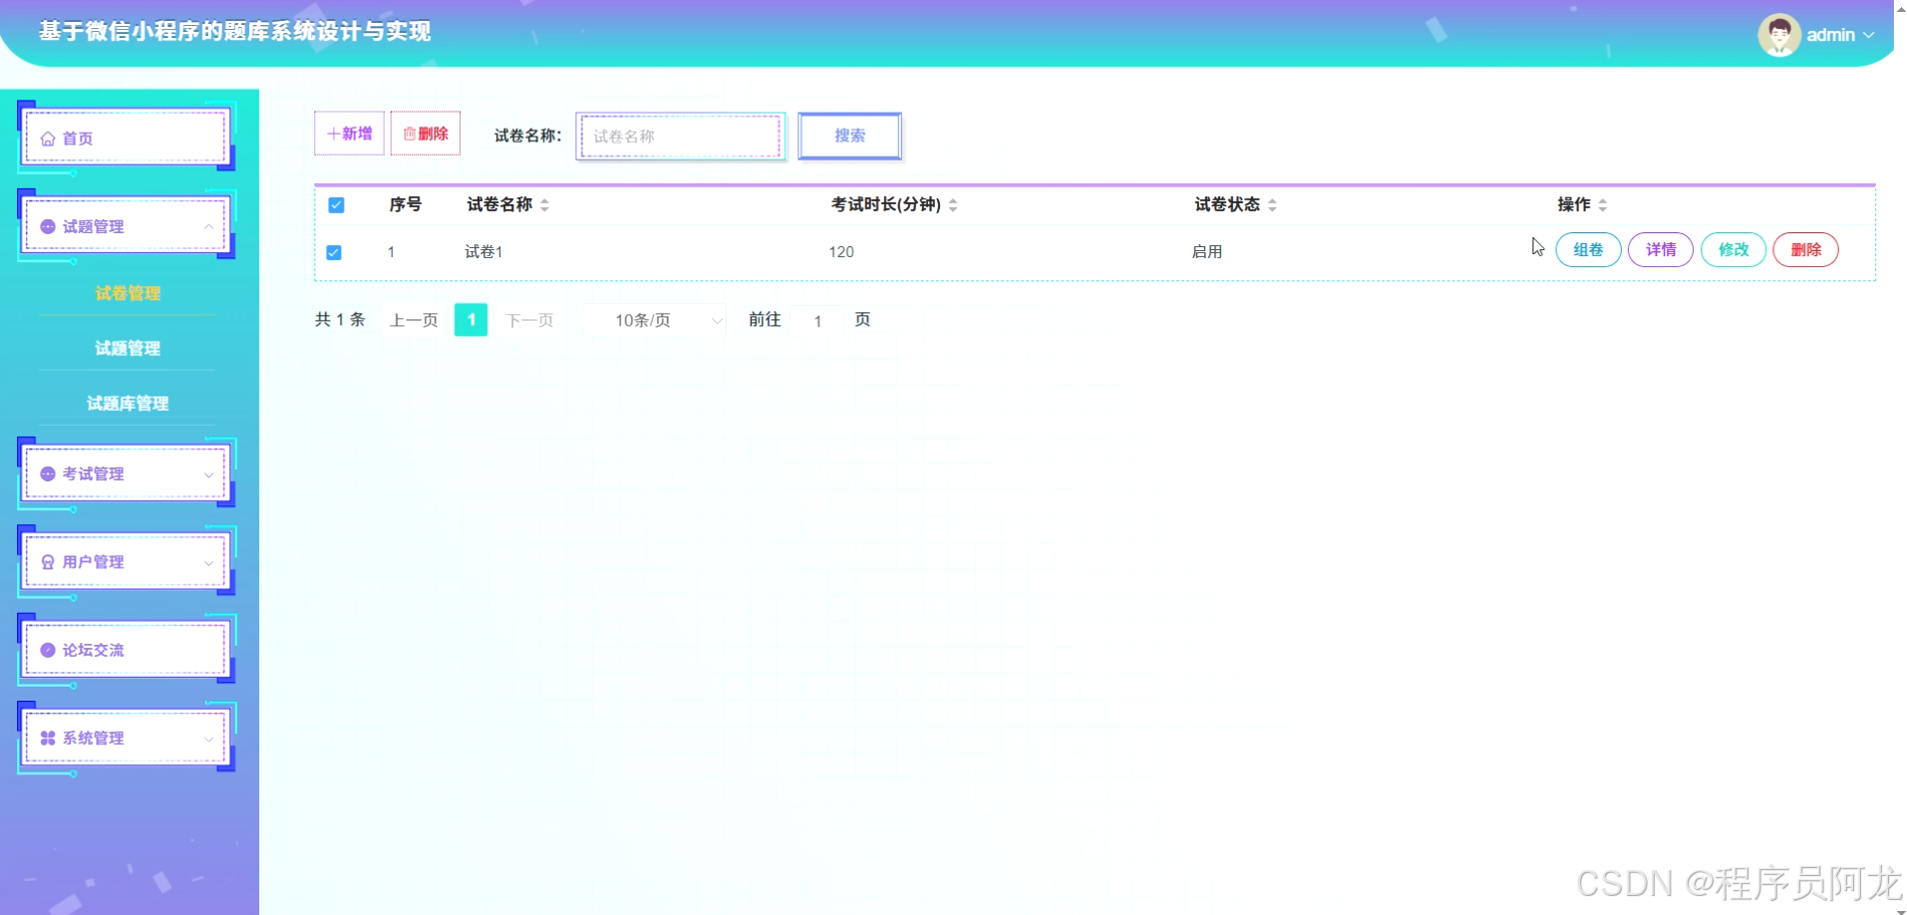Click the system title 基于微信小程序的题库系统设计与实现
The height and width of the screenshot is (915, 1907).
coord(235,32)
